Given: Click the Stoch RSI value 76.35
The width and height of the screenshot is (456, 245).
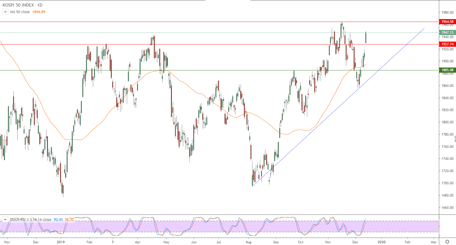Looking at the screenshot, I should click(x=69, y=220).
